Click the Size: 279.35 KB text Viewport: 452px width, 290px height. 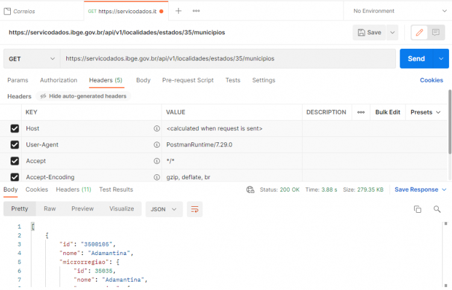point(363,190)
